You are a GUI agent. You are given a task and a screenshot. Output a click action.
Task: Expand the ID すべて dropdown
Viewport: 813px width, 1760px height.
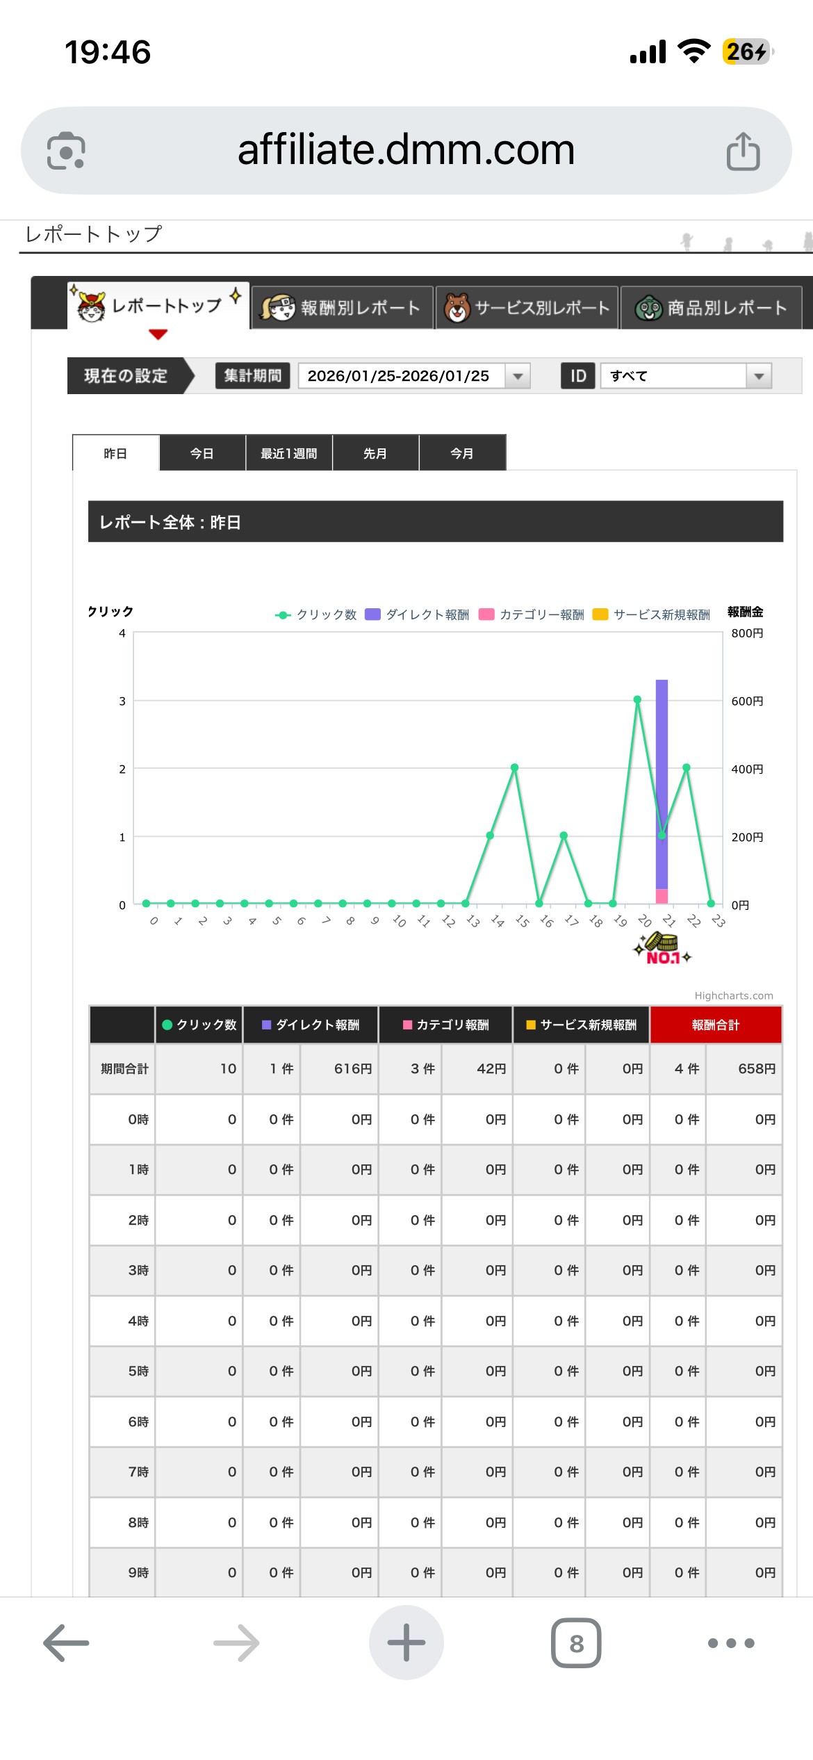tap(686, 376)
